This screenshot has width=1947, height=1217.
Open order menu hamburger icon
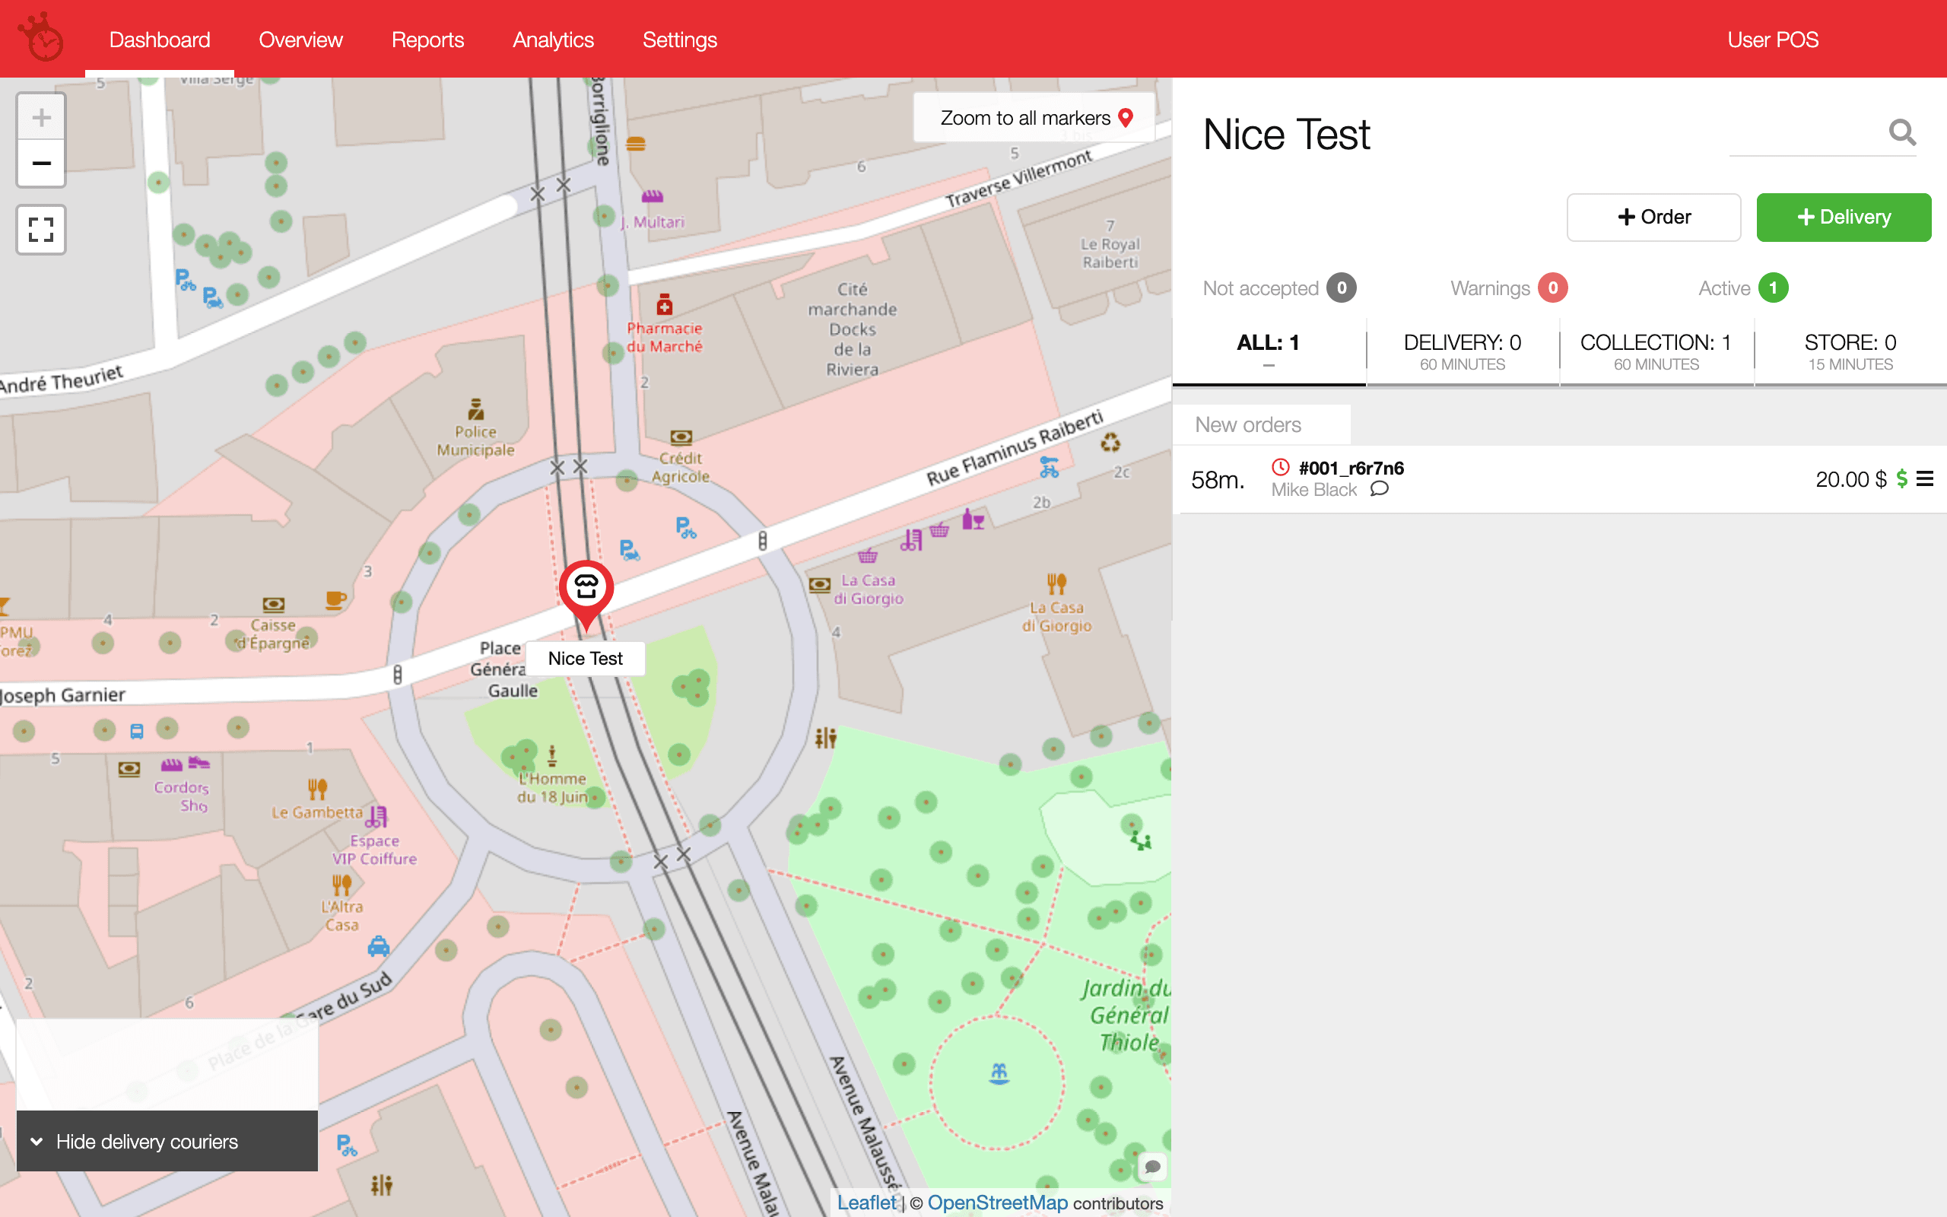tap(1925, 479)
